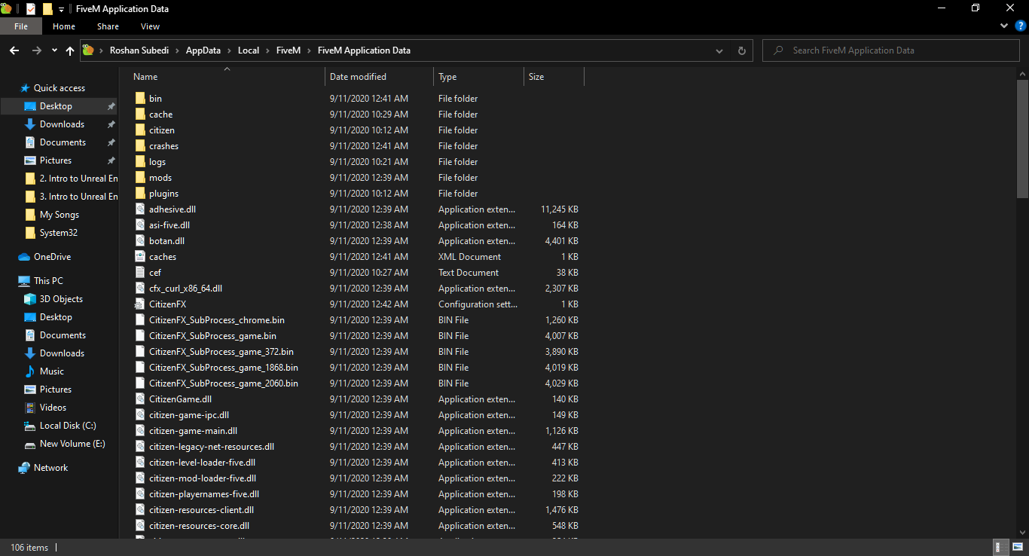Select the adhesive.dll file icon
The image size is (1029, 556).
[140, 209]
